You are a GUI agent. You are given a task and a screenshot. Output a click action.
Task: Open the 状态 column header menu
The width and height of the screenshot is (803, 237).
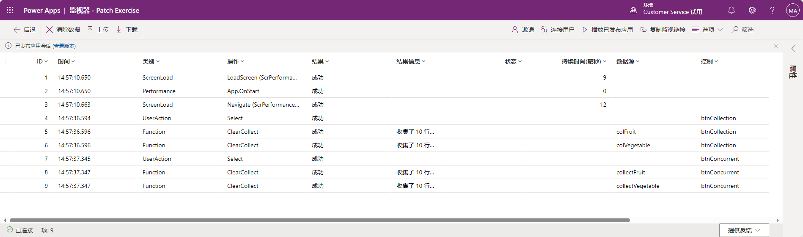pyautogui.click(x=513, y=61)
